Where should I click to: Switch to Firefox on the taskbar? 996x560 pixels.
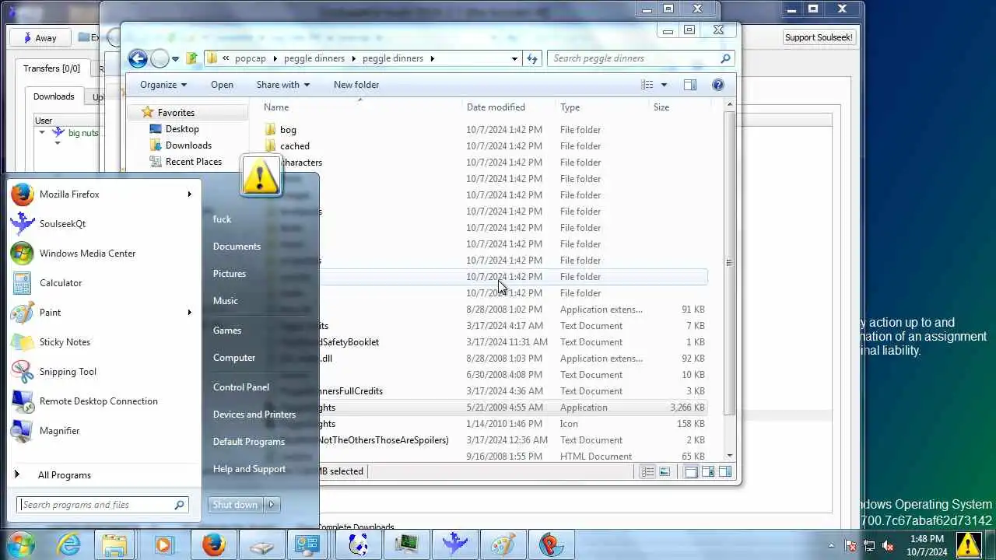pyautogui.click(x=213, y=544)
